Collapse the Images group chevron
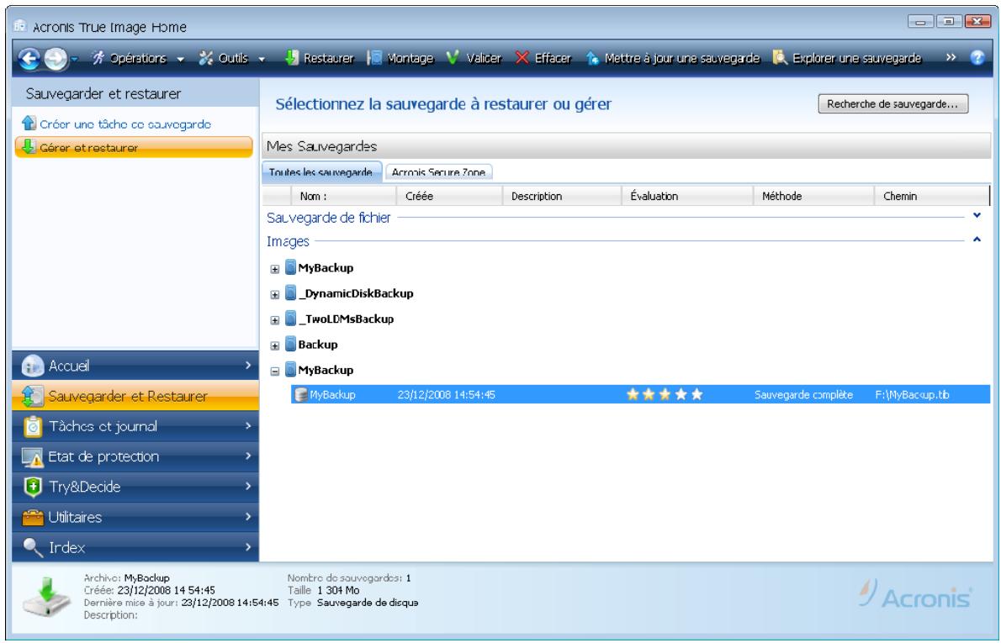1001x643 pixels. click(x=977, y=240)
